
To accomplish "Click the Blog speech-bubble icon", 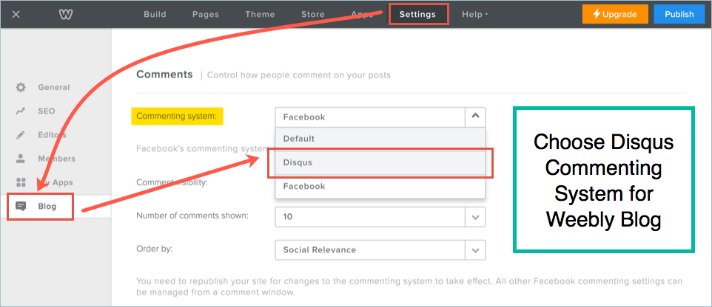I will click(21, 207).
